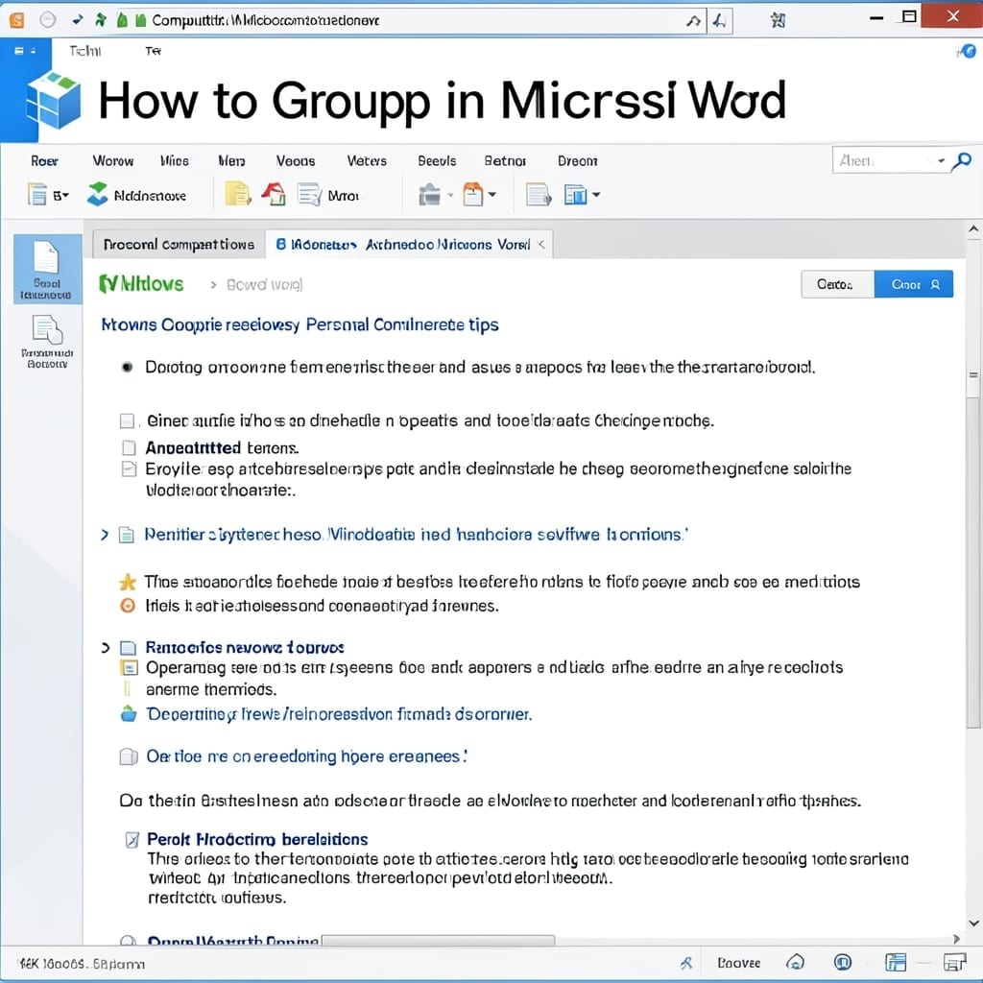Open the Beevls menu
This screenshot has height=983, width=983.
pos(437,161)
